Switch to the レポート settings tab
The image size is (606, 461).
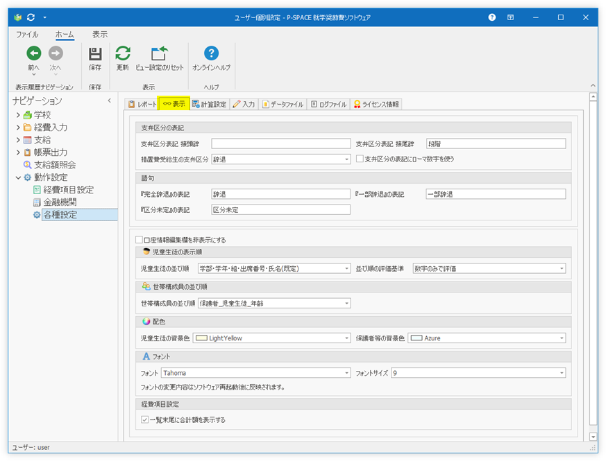[x=142, y=104]
